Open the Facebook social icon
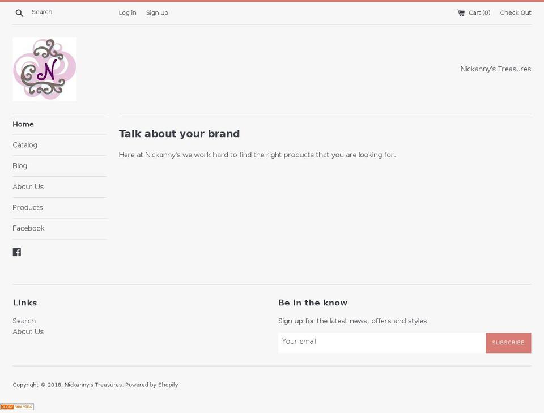The width and height of the screenshot is (544, 413). [x=16, y=252]
